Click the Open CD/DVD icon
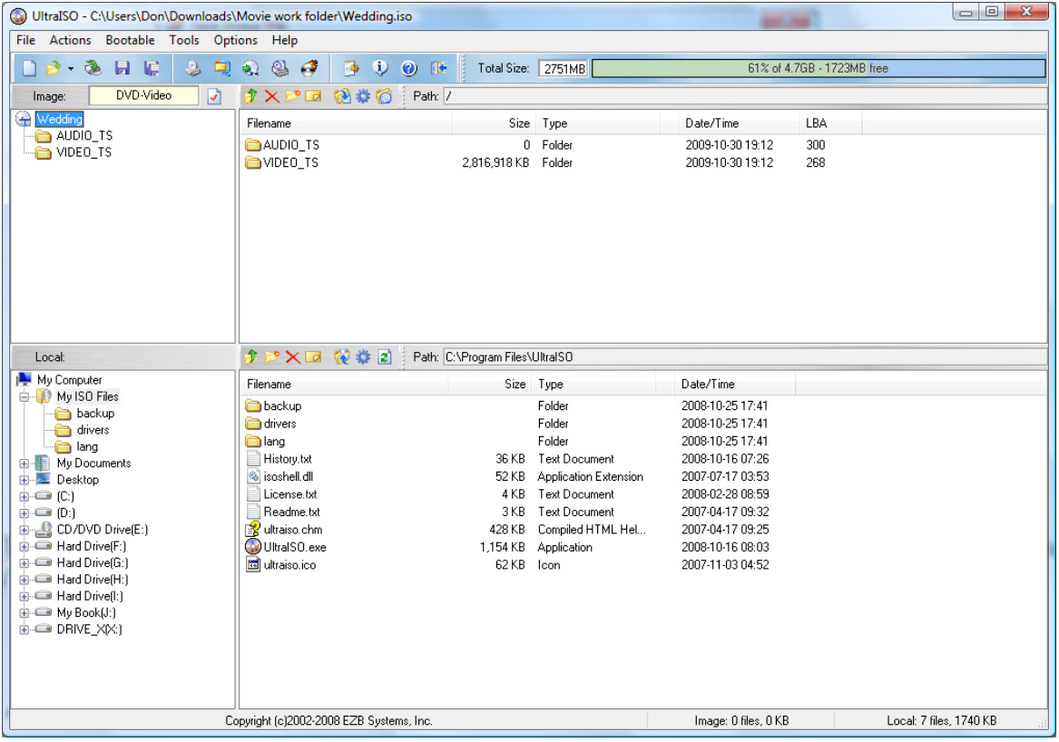 pos(93,68)
